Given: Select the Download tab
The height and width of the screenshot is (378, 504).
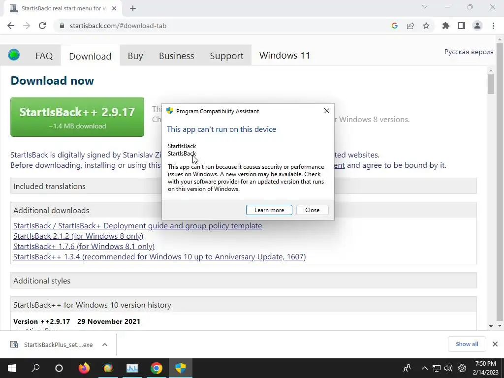Looking at the screenshot, I should click(90, 56).
